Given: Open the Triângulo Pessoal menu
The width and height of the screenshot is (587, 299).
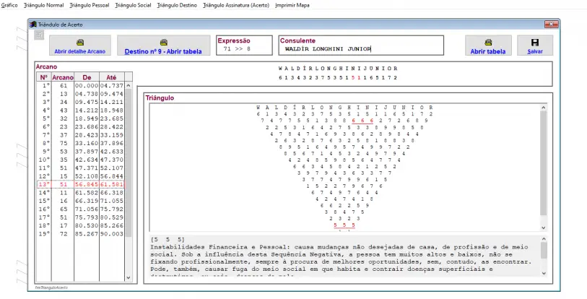Looking at the screenshot, I should 90,5.
